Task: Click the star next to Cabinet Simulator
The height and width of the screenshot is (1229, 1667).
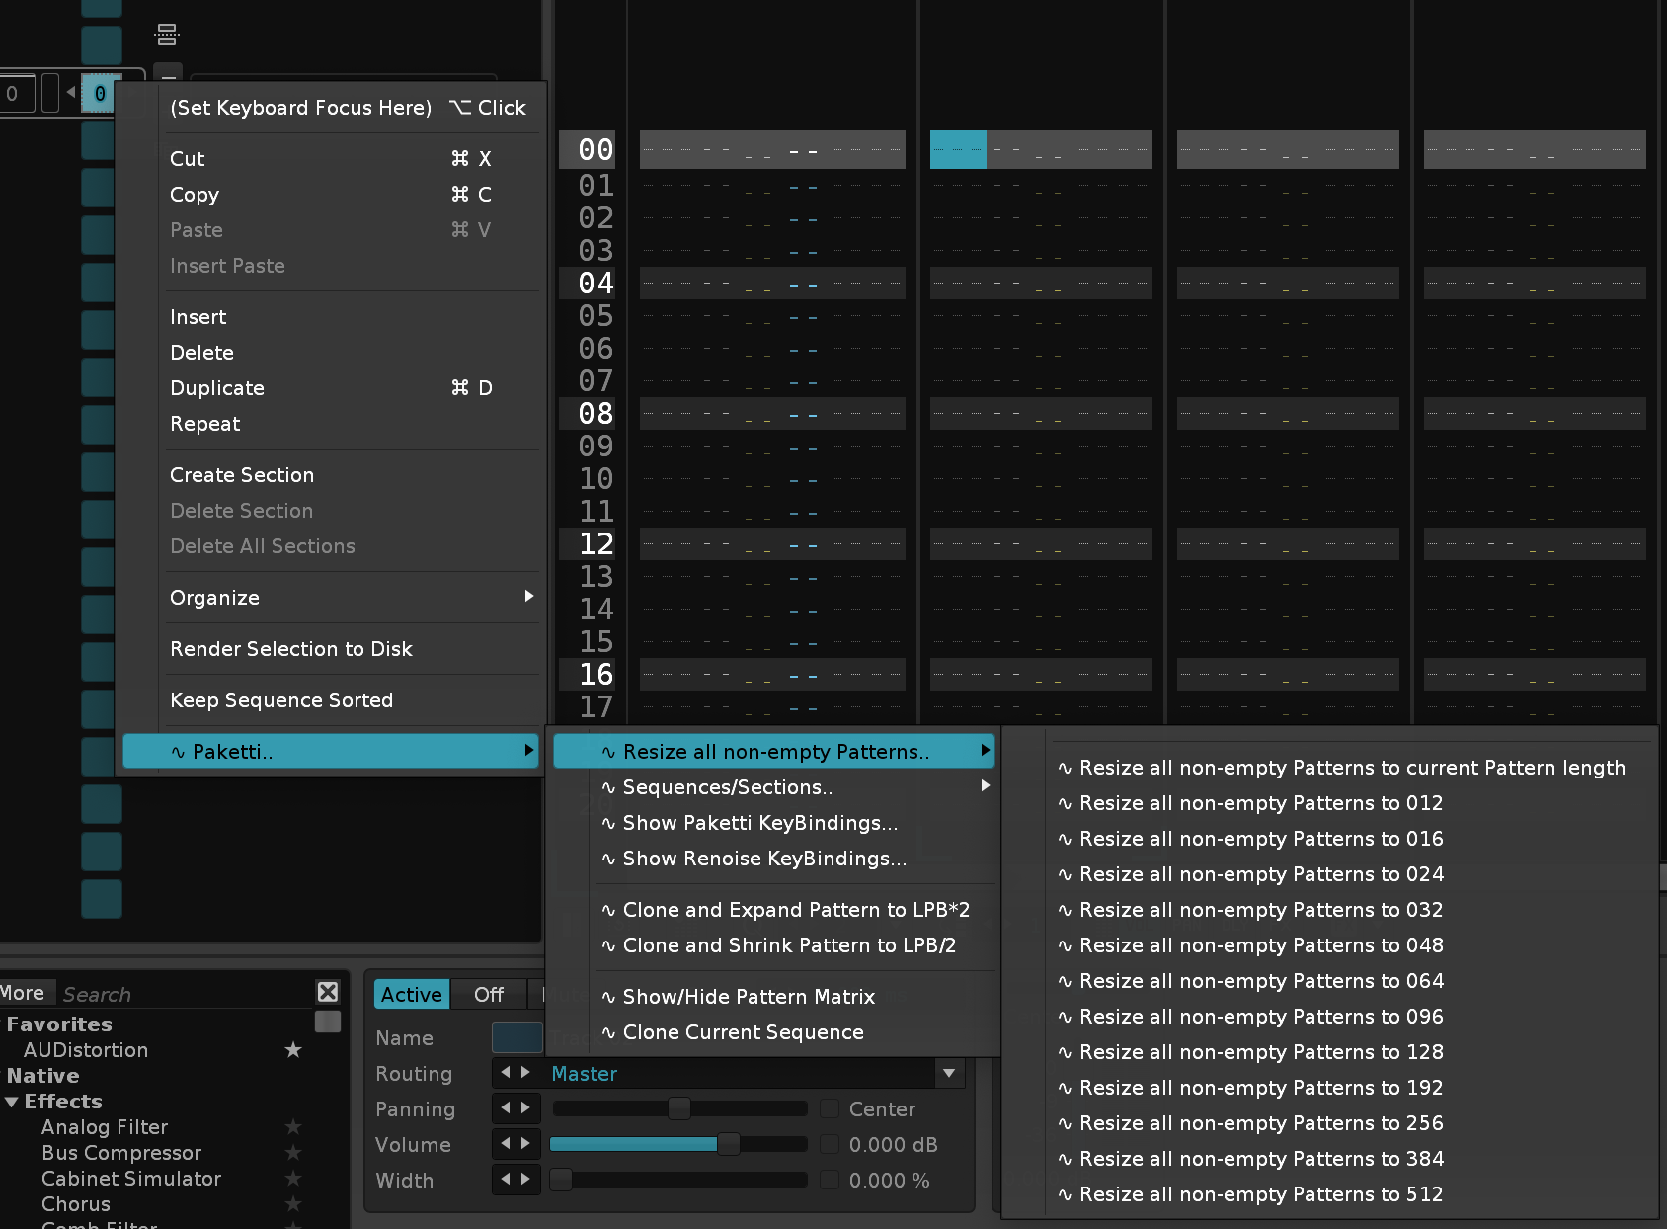Action: pyautogui.click(x=293, y=1178)
